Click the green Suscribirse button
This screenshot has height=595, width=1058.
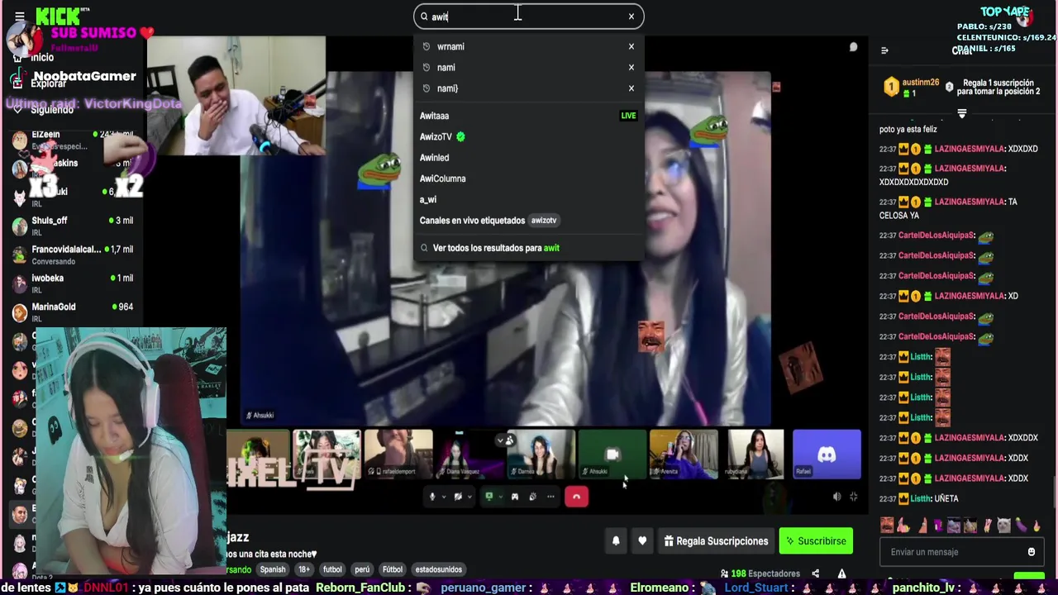(816, 541)
